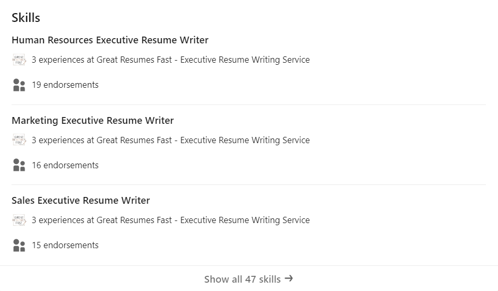
Task: View the 19 endorsements list
Action: coord(65,85)
